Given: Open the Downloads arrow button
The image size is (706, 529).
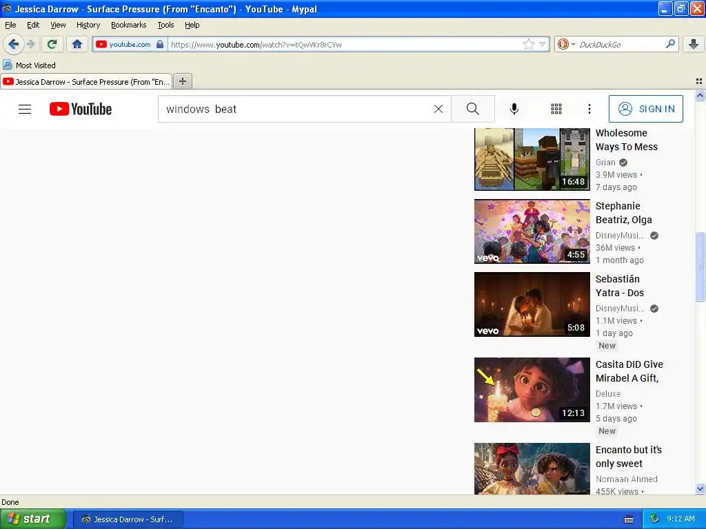Looking at the screenshot, I should (x=694, y=44).
